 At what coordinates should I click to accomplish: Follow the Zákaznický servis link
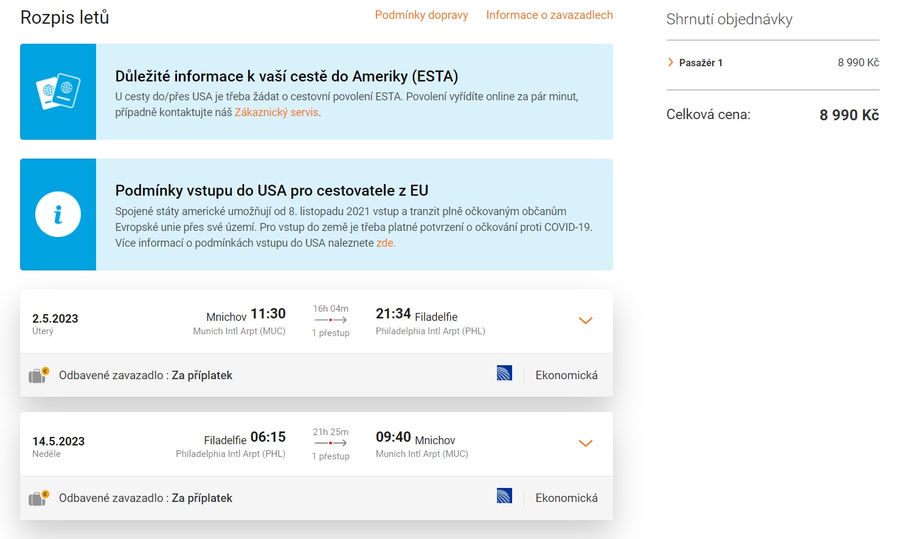(x=277, y=112)
